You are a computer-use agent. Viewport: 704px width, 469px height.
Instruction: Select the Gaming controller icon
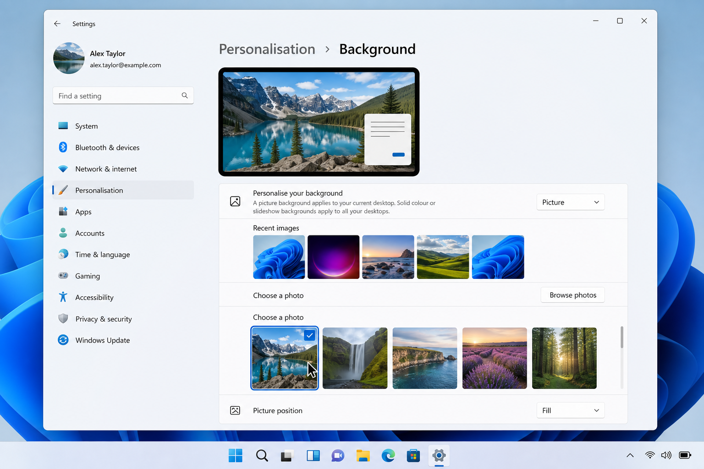coord(63,276)
